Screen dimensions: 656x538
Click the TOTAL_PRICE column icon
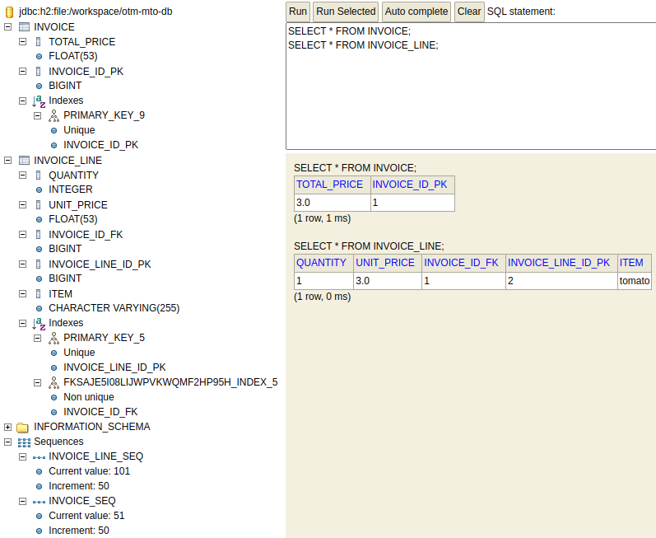(39, 42)
